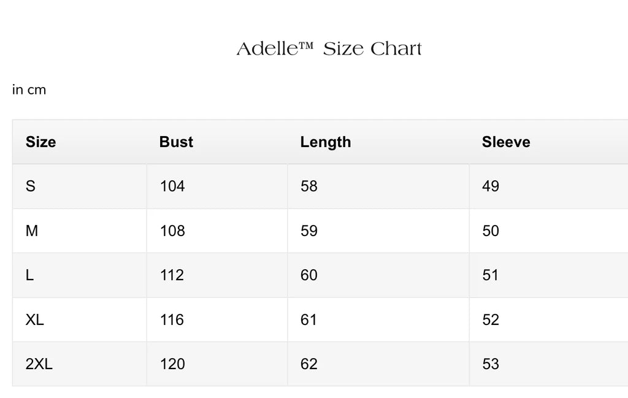This screenshot has height=398, width=628.
Task: Click sleeve value 53 for size 2XL
Action: (491, 364)
